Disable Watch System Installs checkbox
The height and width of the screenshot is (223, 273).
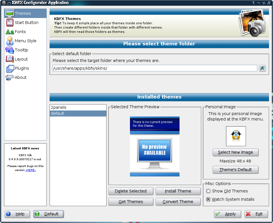point(208,199)
